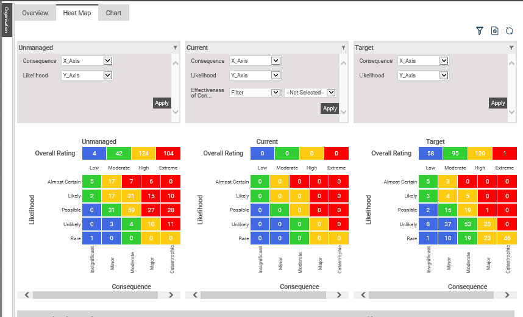Viewport: 523px width, 317px height.
Task: Click the filter icon in Current panel header
Action: click(343, 48)
